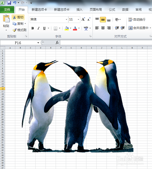
Task: Open the second 新建选项卡 tab
Action: pyautogui.click(x=62, y=10)
